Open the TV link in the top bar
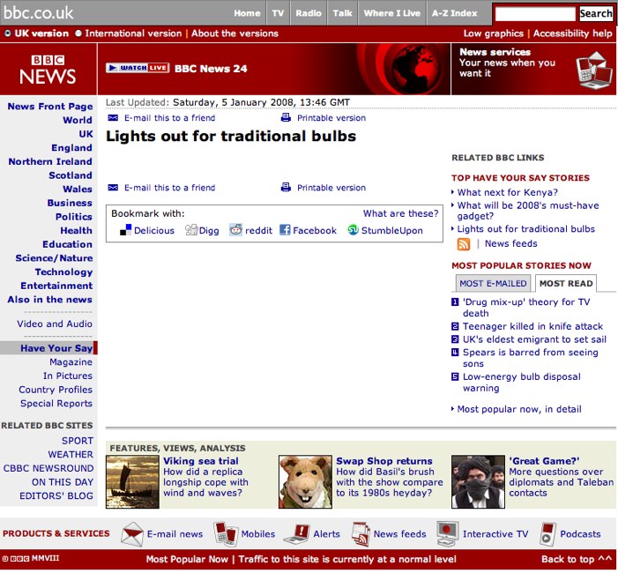Viewport: 618px width, 573px height. point(278,13)
